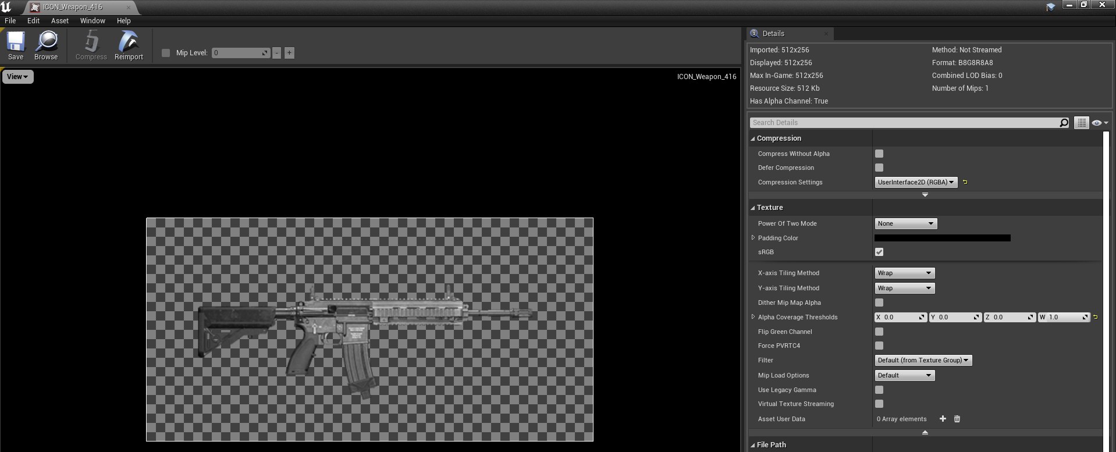Enable Force PVRTC4 checkbox

point(879,346)
